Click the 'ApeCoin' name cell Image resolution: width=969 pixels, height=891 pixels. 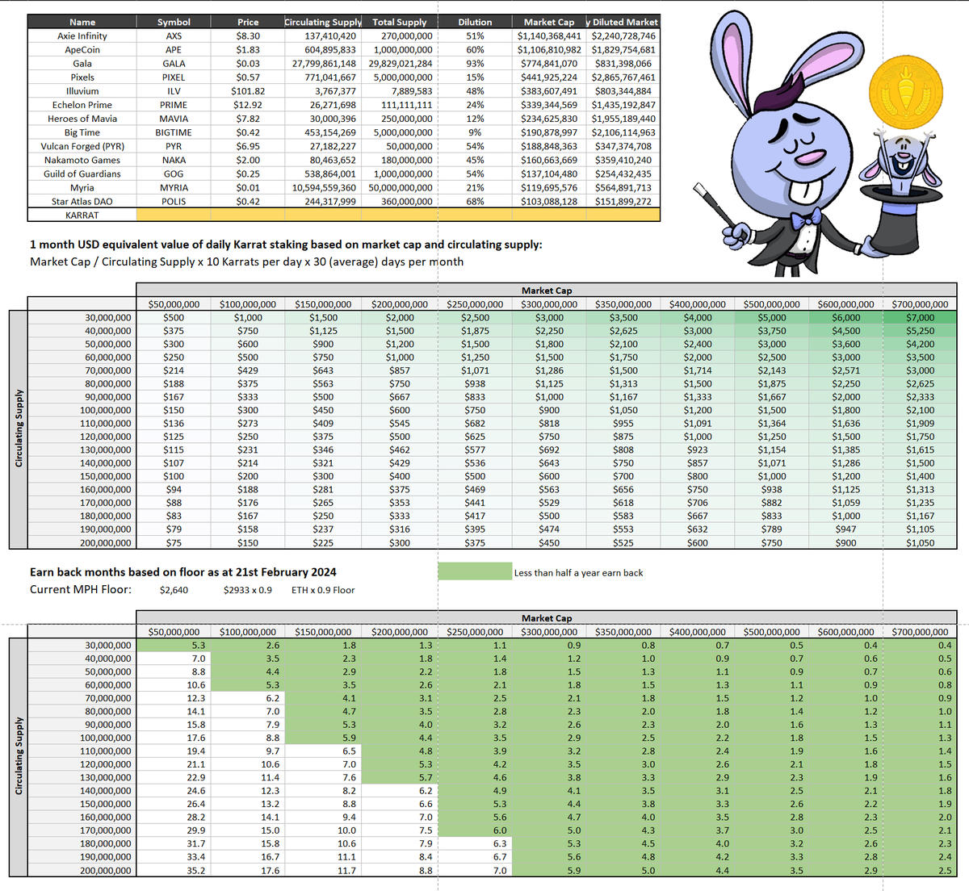point(82,49)
